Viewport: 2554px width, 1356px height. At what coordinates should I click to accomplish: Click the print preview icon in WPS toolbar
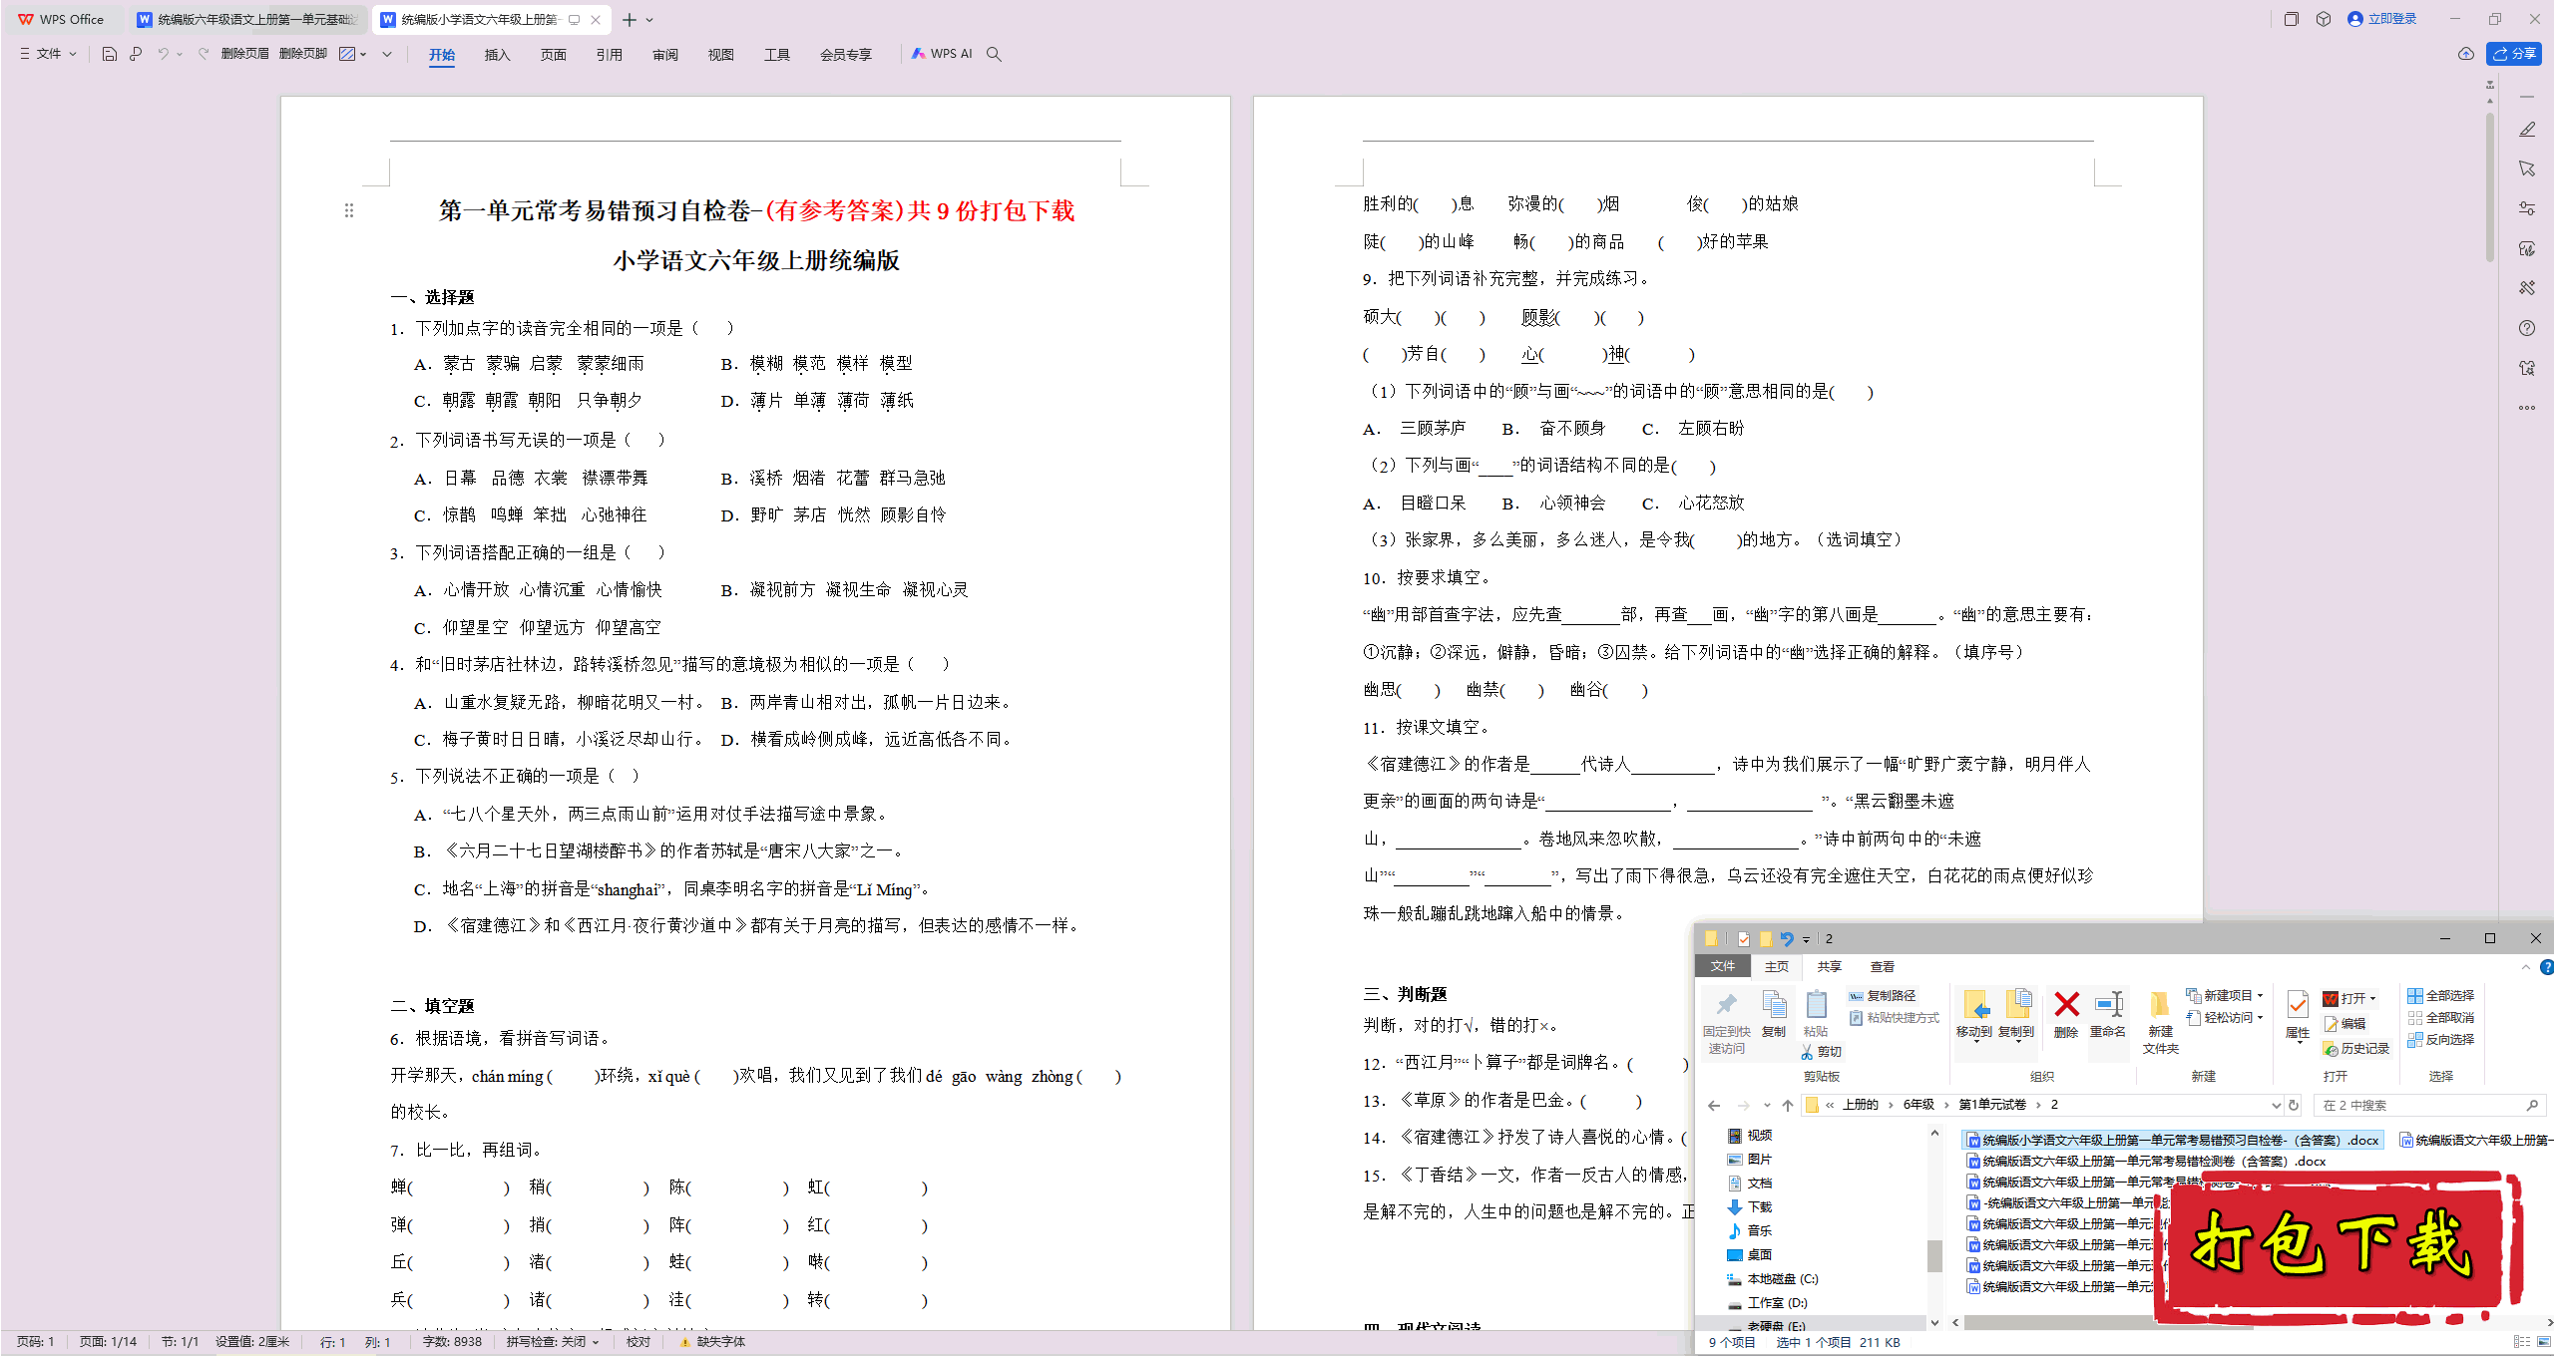pos(136,54)
